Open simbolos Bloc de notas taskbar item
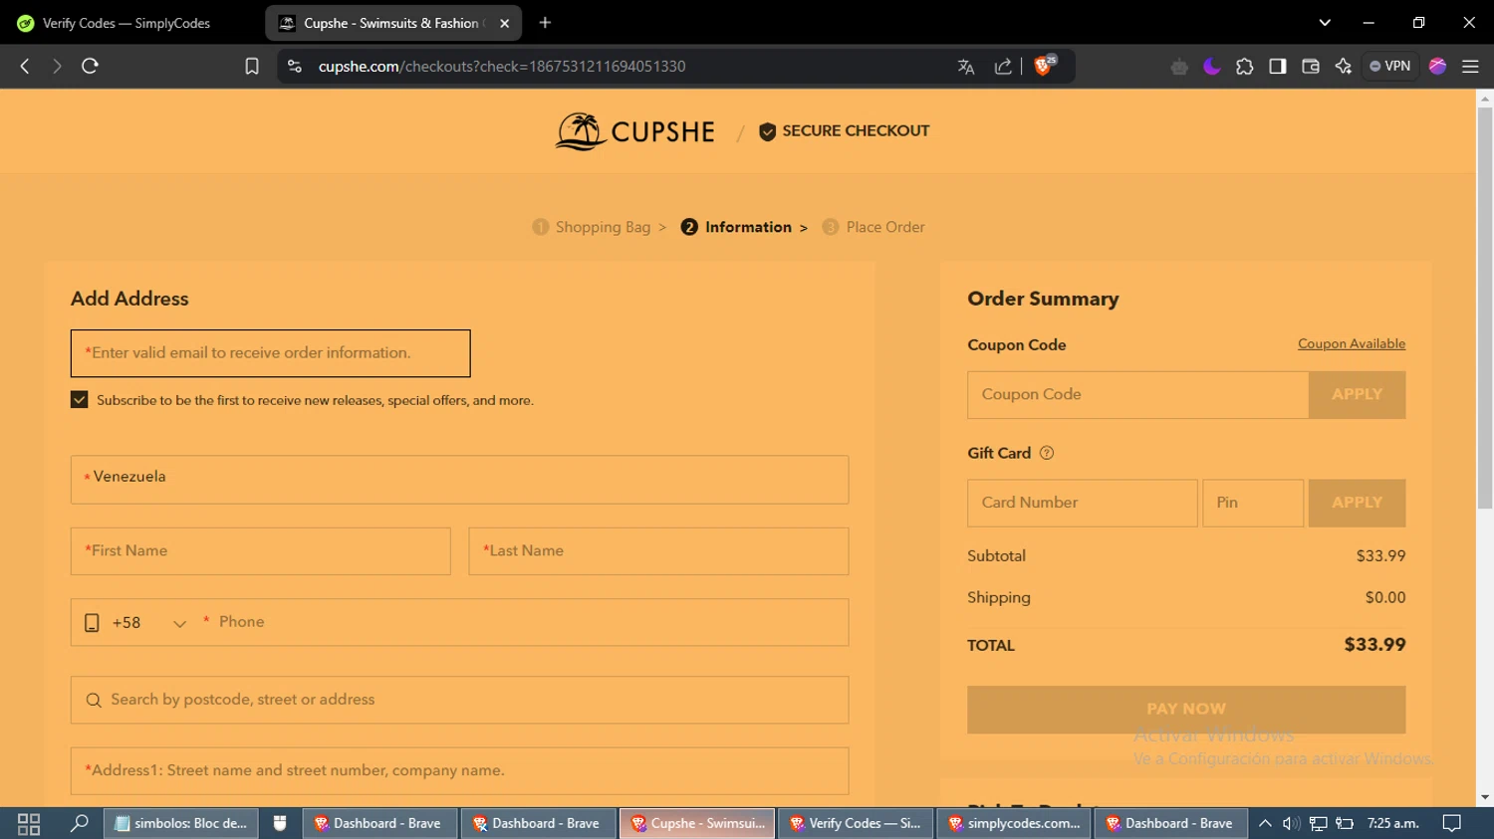 click(x=181, y=824)
